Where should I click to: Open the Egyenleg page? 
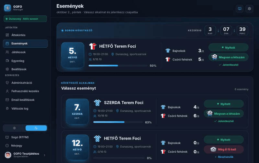click(25, 61)
